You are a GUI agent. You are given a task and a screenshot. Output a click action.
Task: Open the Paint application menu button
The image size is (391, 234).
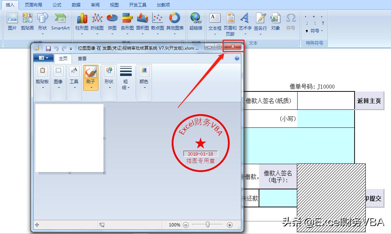coord(43,58)
